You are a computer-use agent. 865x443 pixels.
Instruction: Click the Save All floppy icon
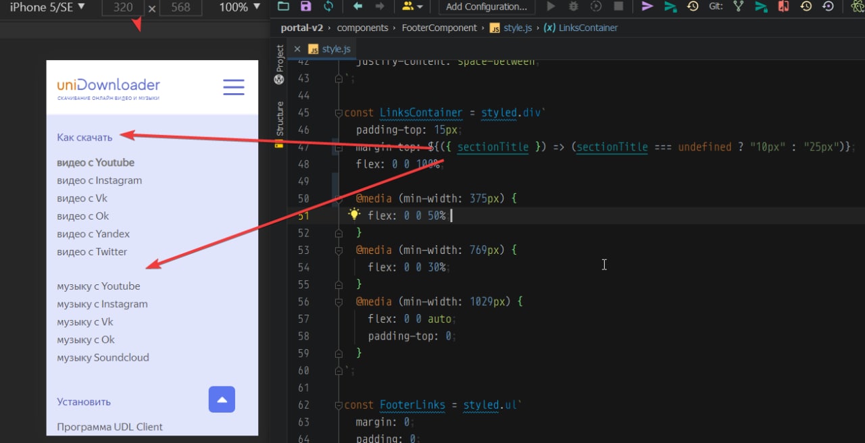[305, 6]
